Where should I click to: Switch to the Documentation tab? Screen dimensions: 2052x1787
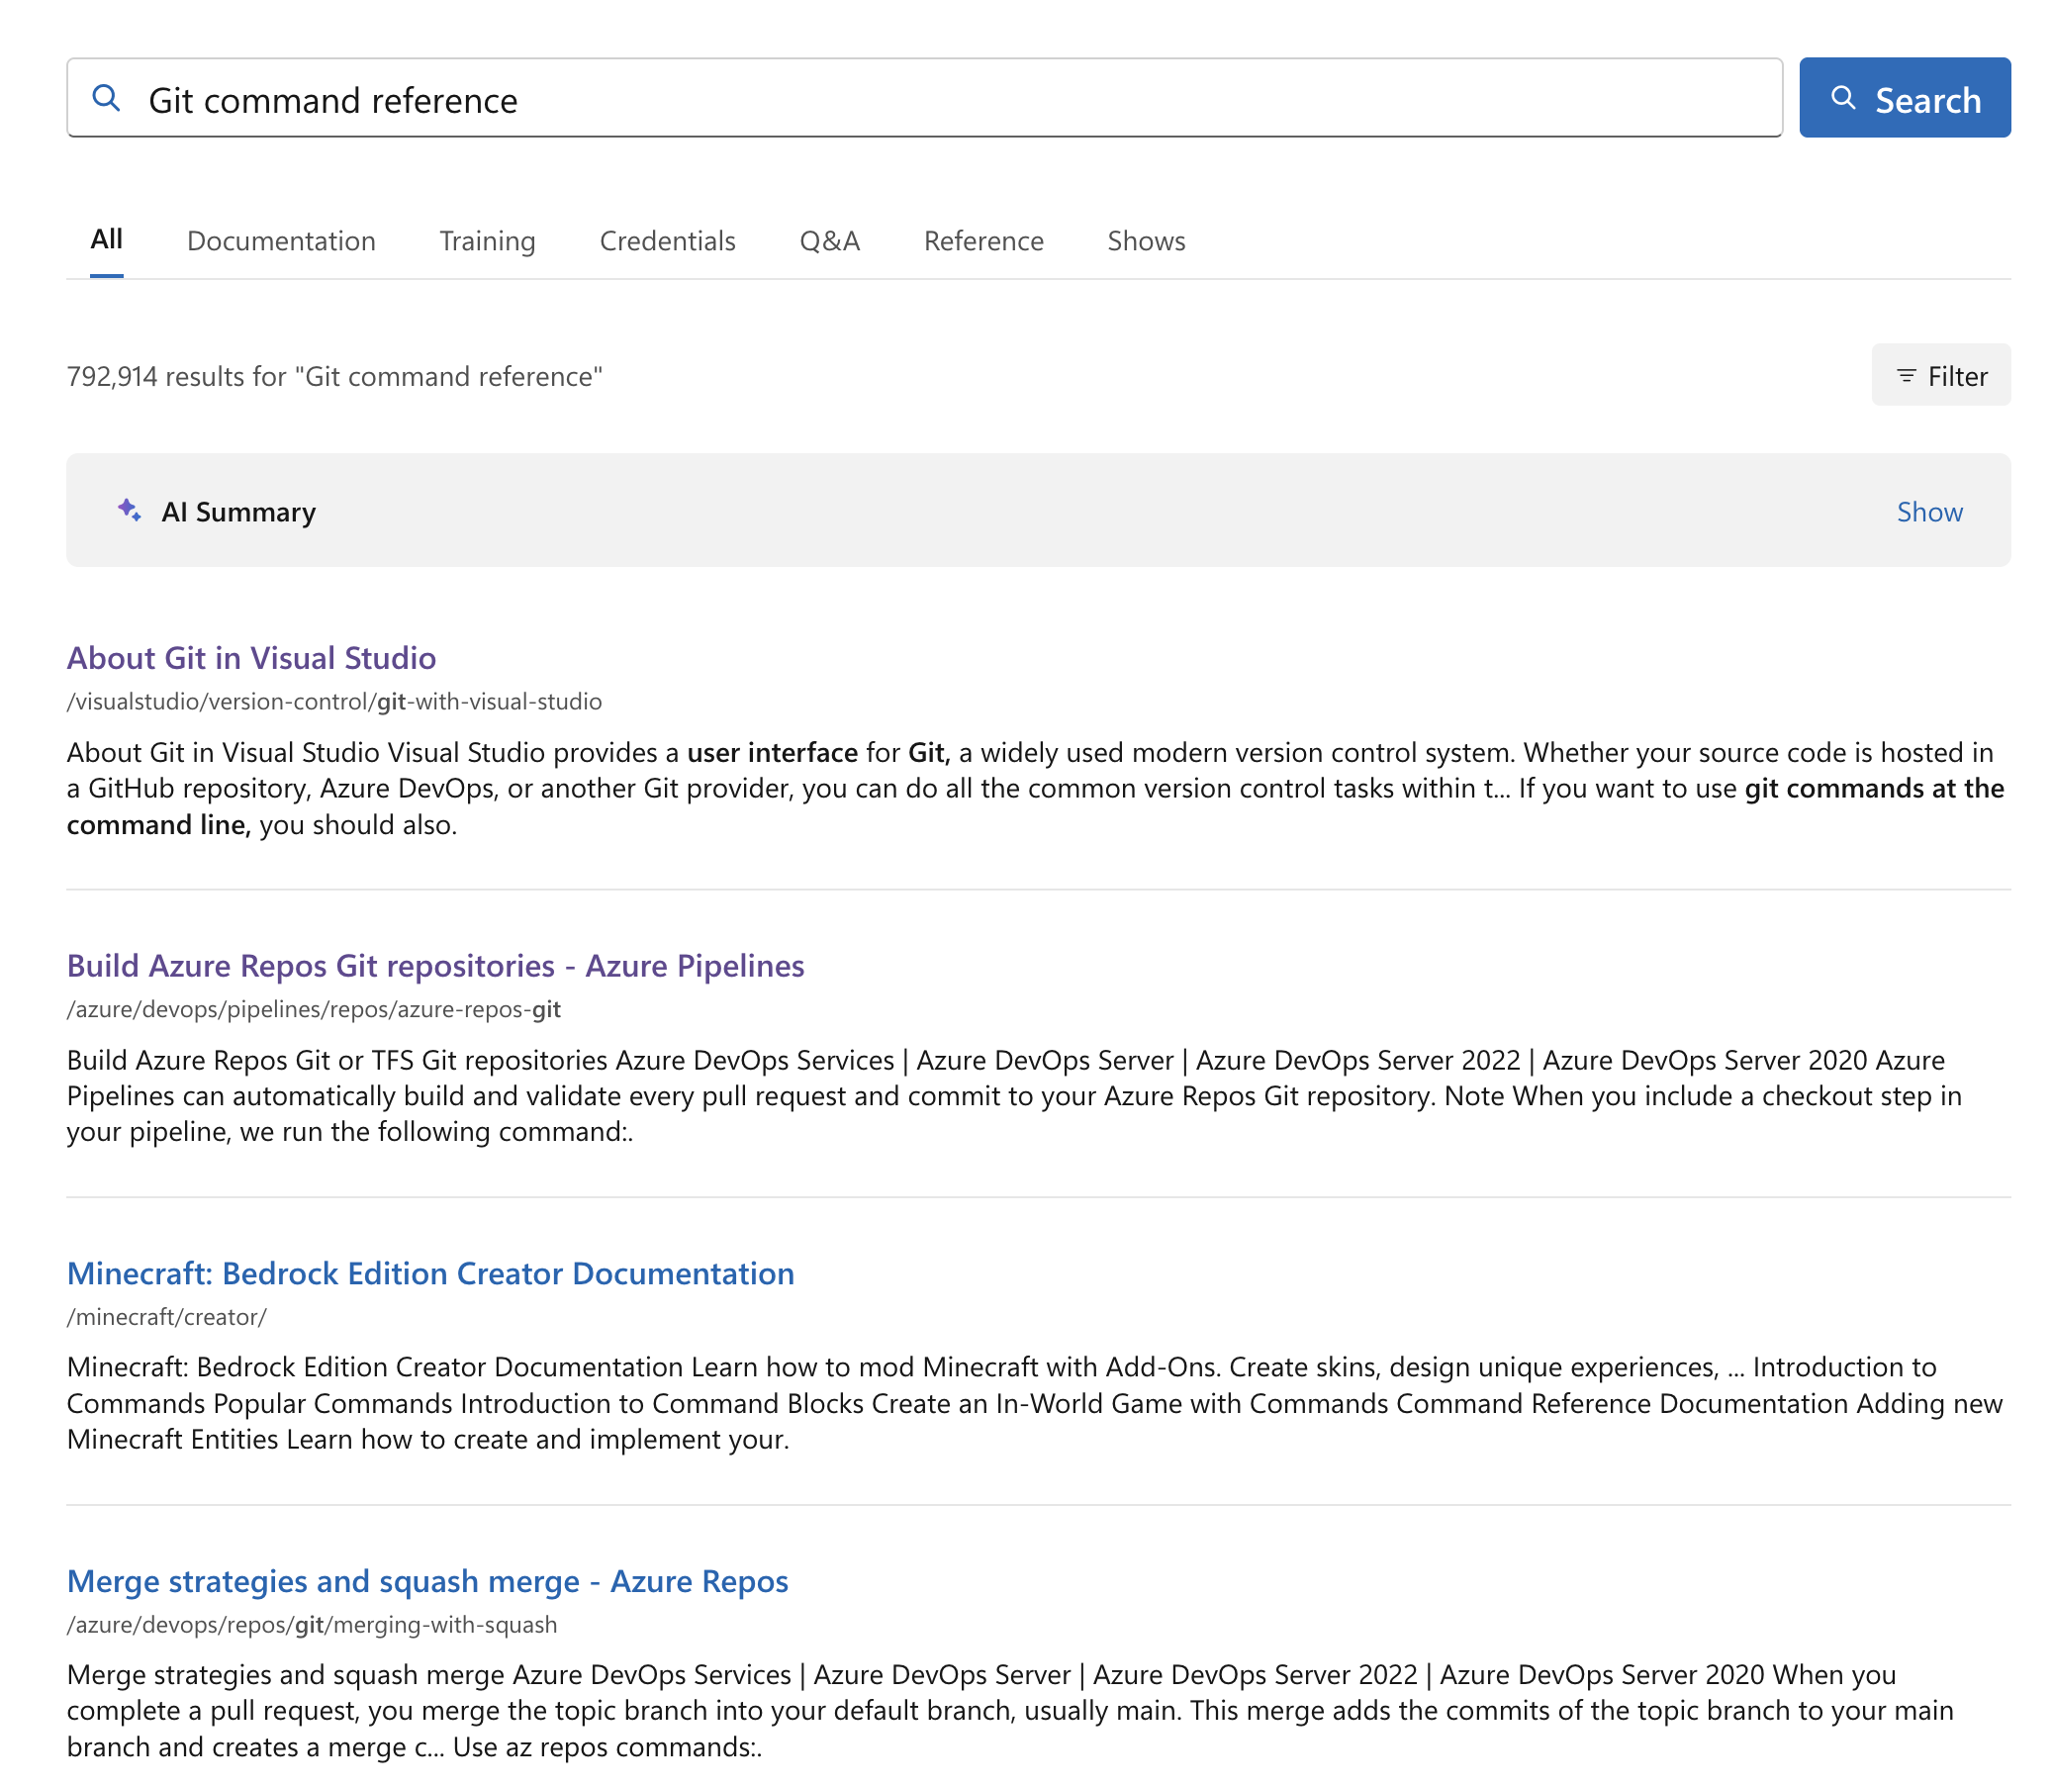point(281,240)
